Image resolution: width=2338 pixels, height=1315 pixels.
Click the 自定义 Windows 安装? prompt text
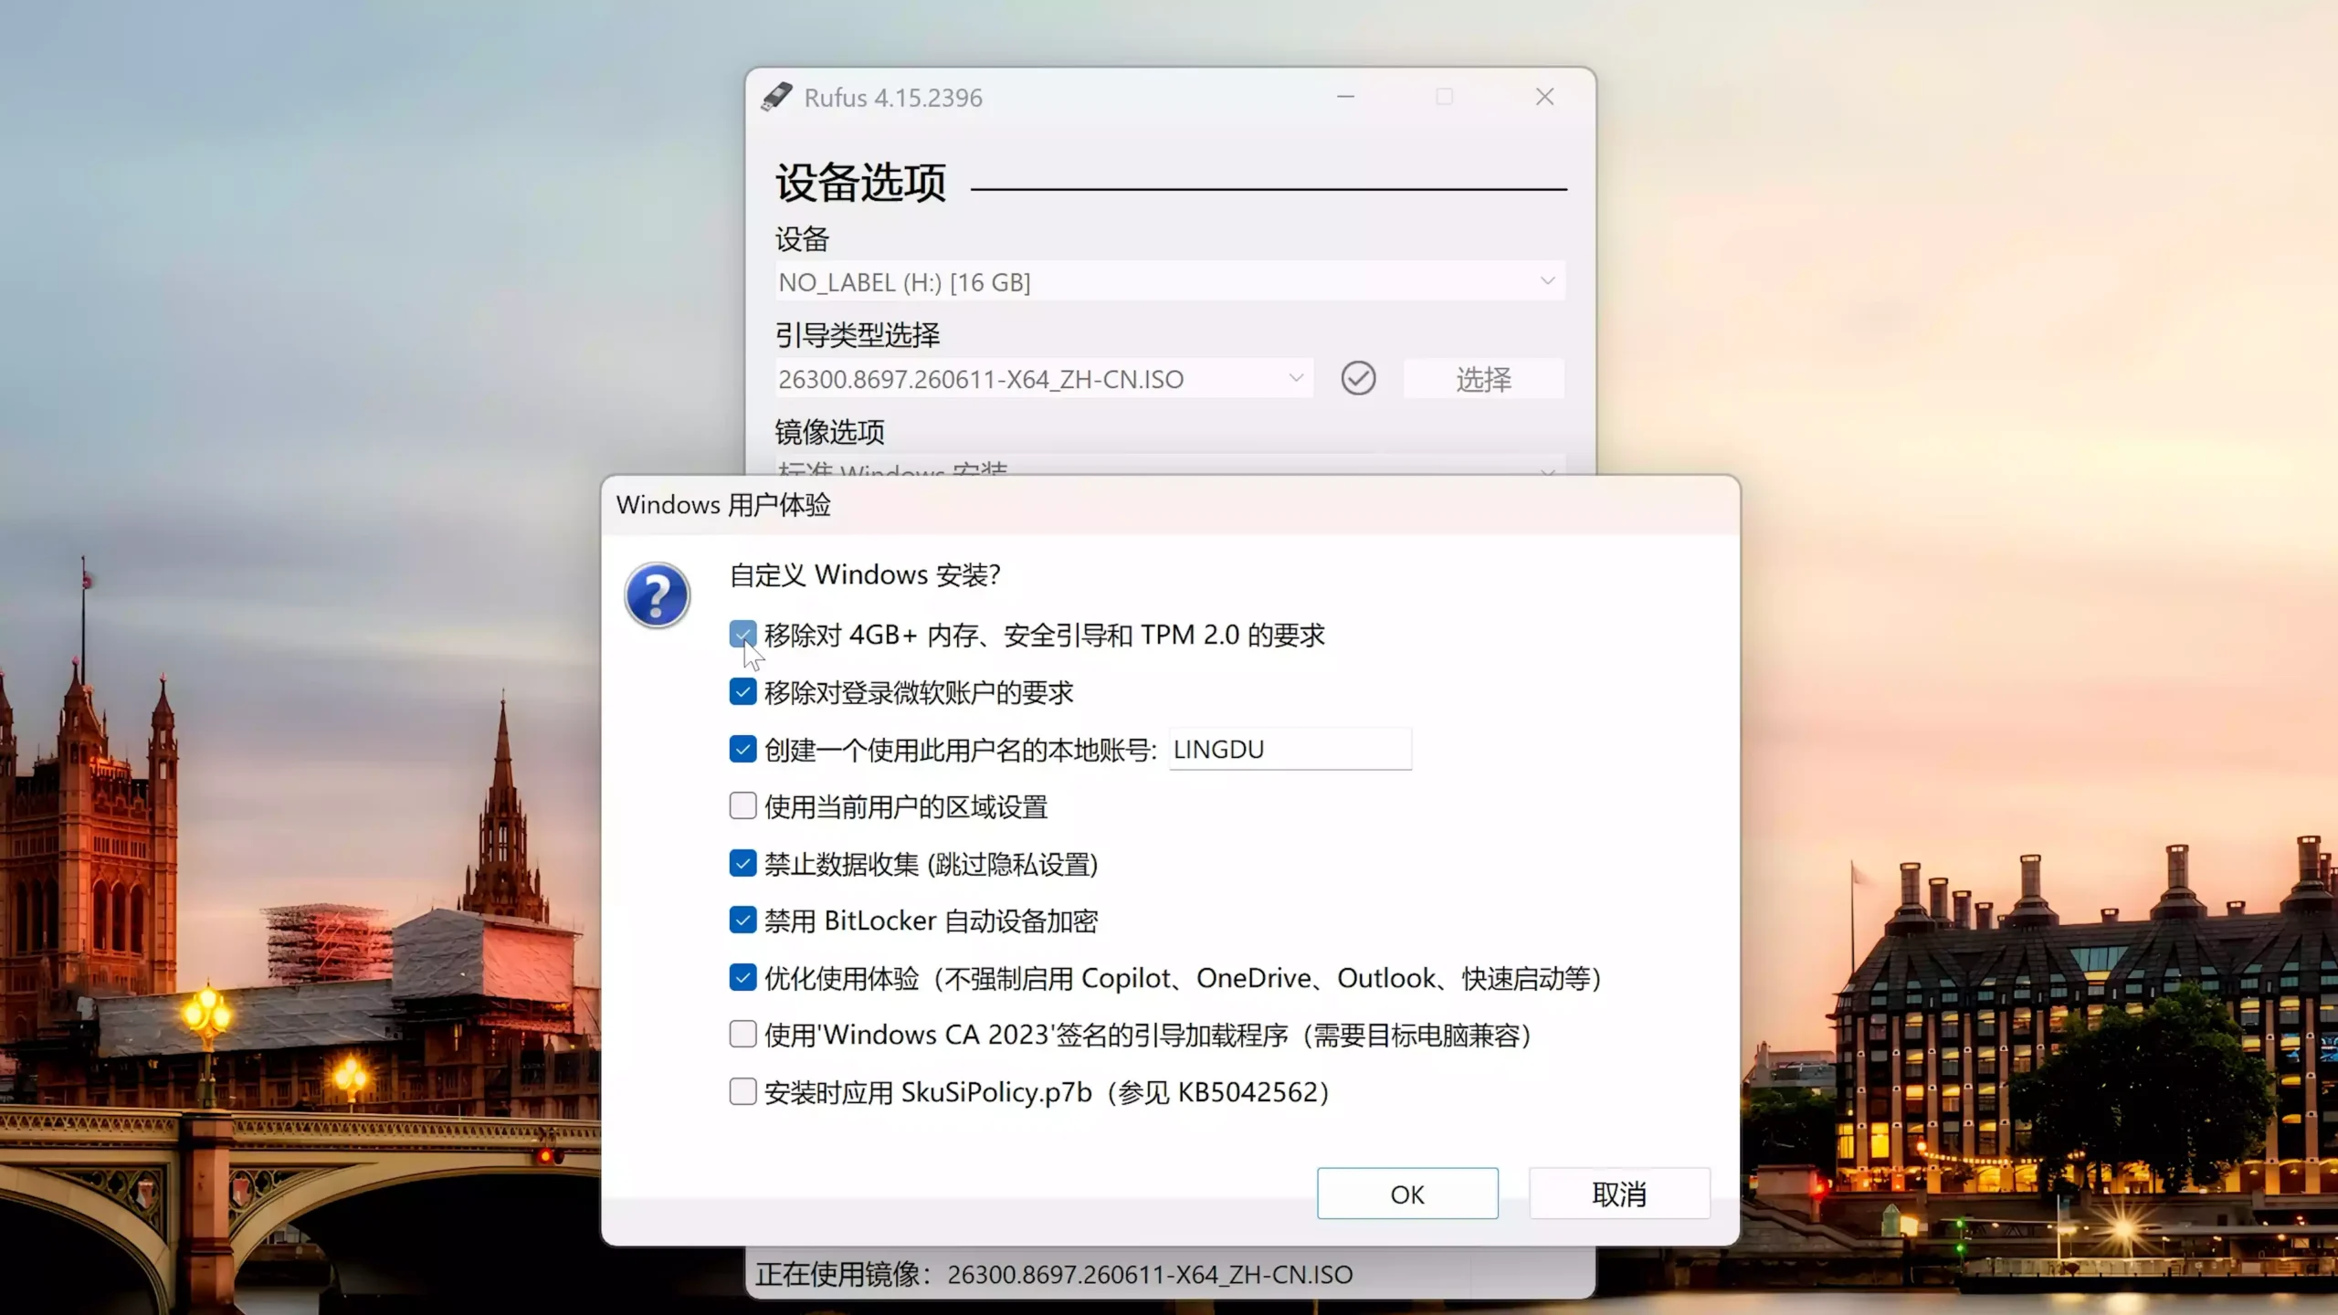(x=865, y=574)
